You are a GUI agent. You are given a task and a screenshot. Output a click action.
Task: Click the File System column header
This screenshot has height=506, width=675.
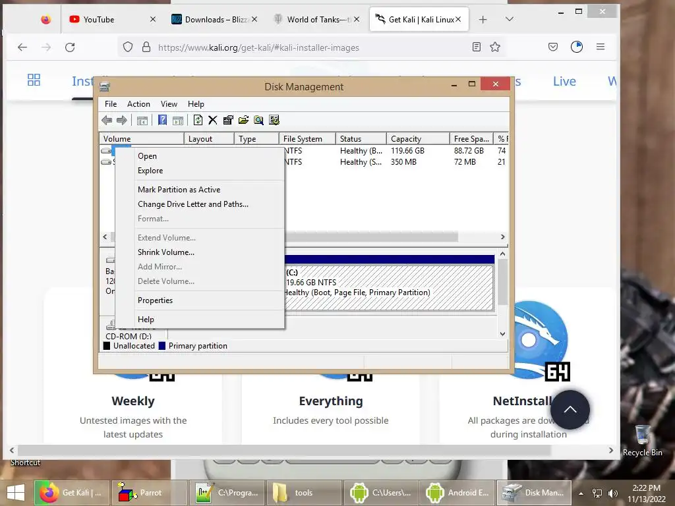(x=307, y=139)
